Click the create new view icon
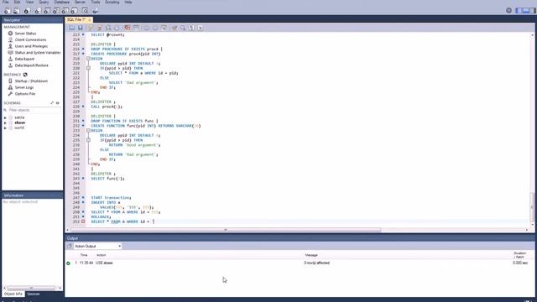This screenshot has height=302, width=537. tap(56, 11)
